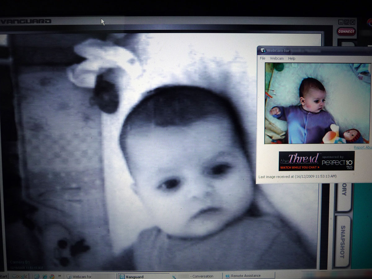This screenshot has height=279, width=372.
Task: Switch to the Remote Assistance taskbar button
Action: click(x=249, y=276)
